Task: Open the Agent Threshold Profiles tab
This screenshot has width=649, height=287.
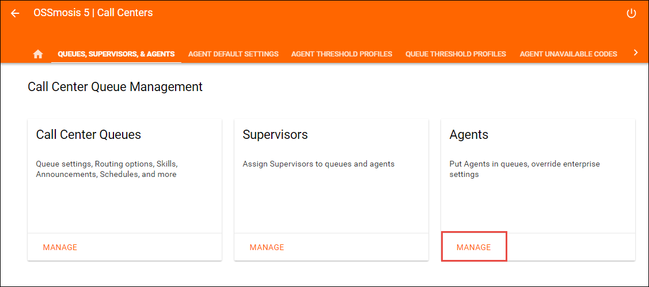Action: tap(341, 54)
